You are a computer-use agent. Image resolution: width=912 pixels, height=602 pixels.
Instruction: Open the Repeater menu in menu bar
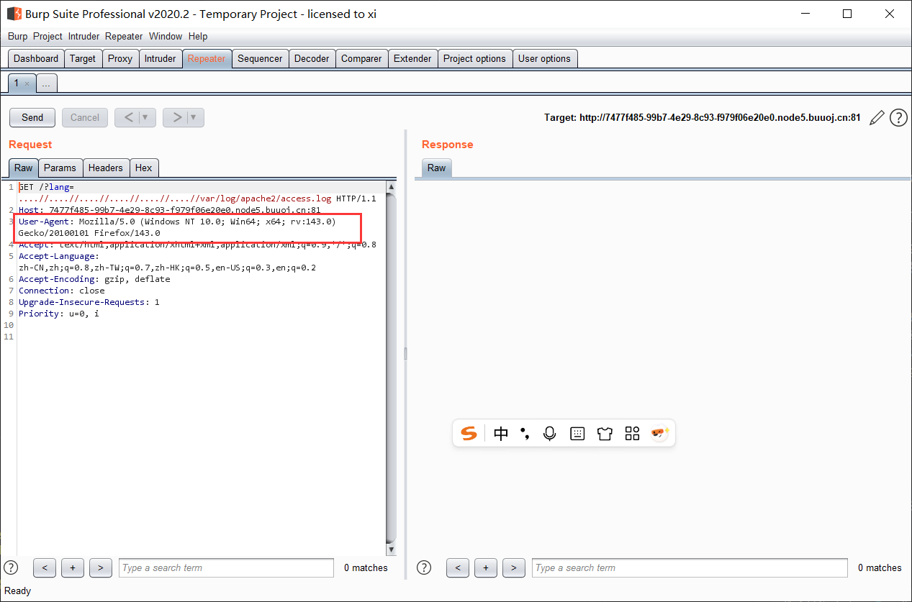[x=124, y=36]
